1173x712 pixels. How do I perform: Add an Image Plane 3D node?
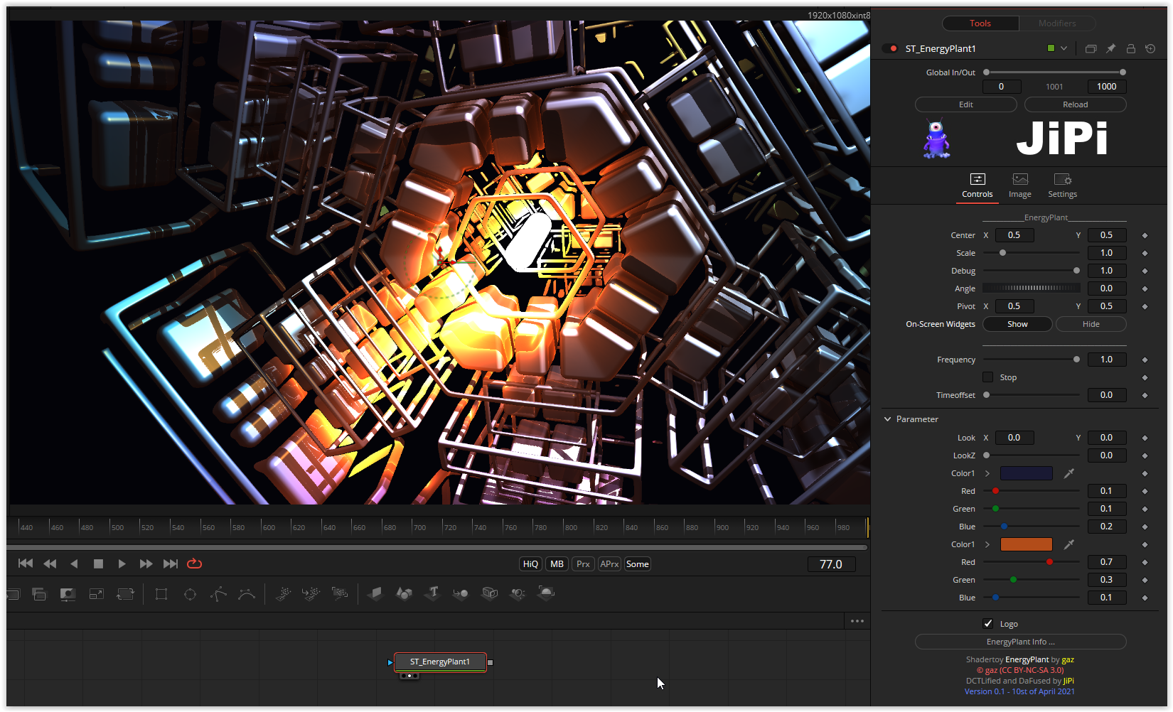click(x=375, y=593)
